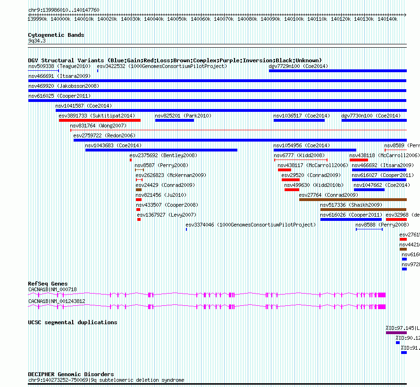Select the esv3422532 variant label
The image size is (420, 387).
(162, 66)
